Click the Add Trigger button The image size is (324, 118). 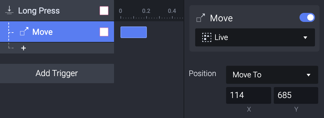(57, 73)
